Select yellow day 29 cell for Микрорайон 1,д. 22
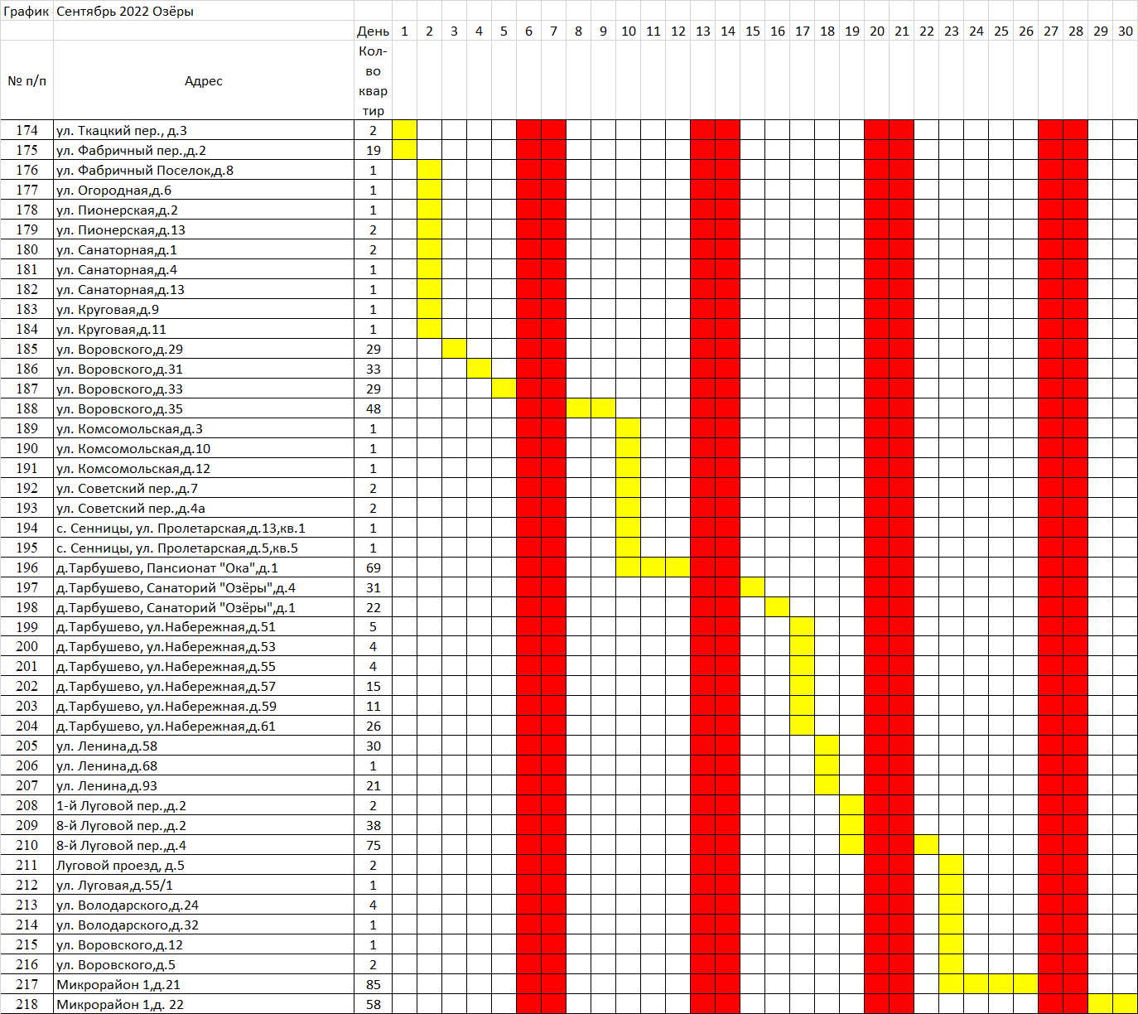 click(1100, 1004)
